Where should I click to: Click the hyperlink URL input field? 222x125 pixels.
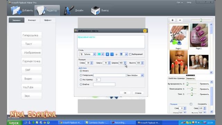[x=110, y=75]
